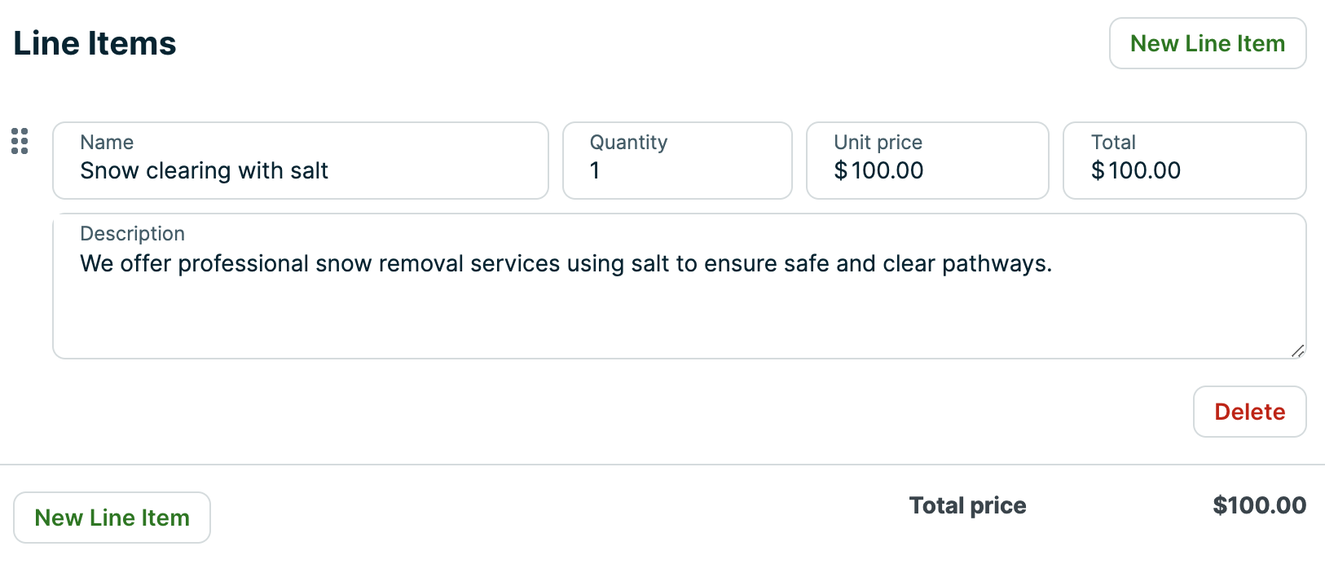The image size is (1325, 564).
Task: Click the Total field label
Action: [x=1113, y=143]
